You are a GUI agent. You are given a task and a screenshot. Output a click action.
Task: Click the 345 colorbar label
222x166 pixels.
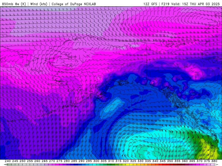point(163,161)
